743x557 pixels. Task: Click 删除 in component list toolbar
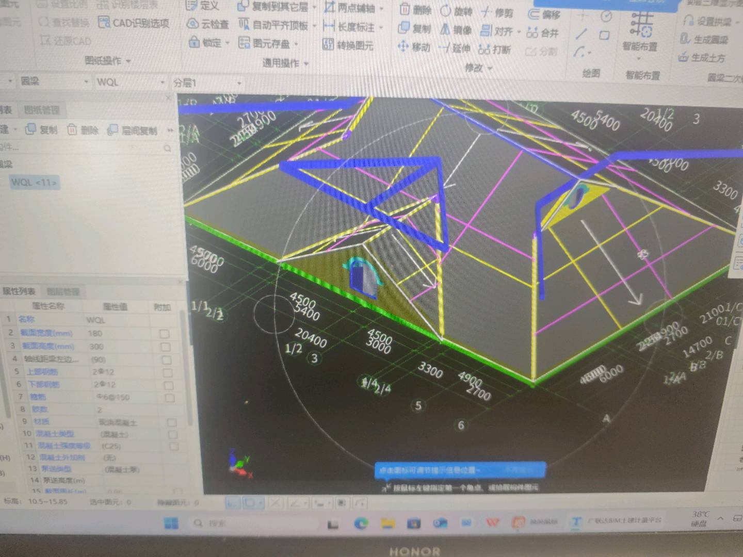coord(83,130)
